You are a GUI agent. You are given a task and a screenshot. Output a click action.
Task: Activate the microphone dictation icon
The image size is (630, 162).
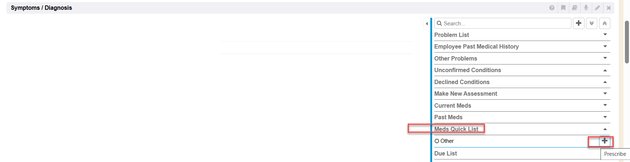[586, 8]
